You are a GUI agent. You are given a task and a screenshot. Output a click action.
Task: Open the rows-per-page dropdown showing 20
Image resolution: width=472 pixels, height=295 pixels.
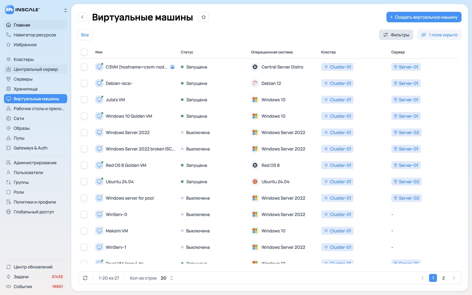coord(167,278)
